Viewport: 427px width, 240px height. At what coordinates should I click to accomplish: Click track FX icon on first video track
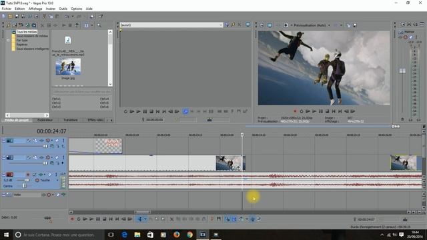41,141
